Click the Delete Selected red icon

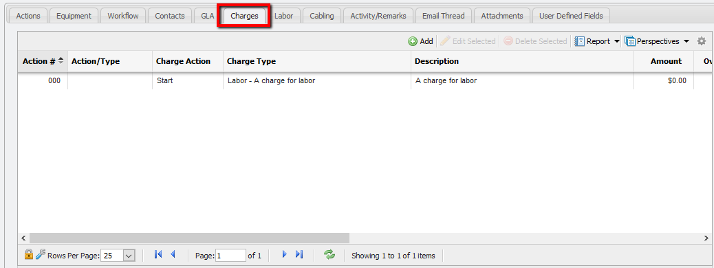pyautogui.click(x=508, y=41)
